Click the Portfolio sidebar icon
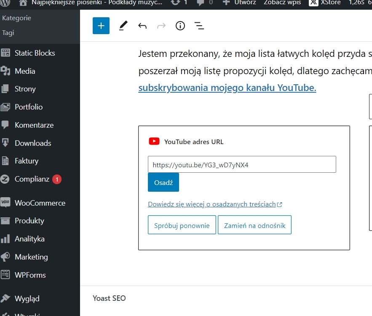372x316 pixels. [5, 107]
